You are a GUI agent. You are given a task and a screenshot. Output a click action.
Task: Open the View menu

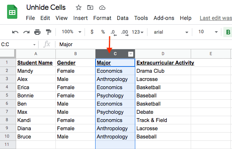click(62, 18)
